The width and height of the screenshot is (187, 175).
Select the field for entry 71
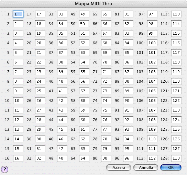[x=106, y=72]
